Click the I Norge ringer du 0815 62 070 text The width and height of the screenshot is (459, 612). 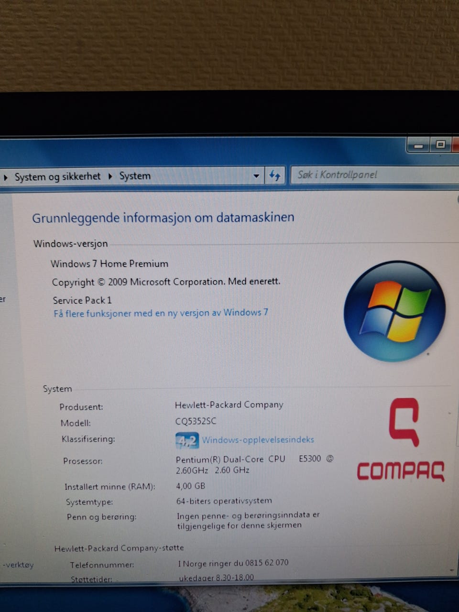point(233,563)
